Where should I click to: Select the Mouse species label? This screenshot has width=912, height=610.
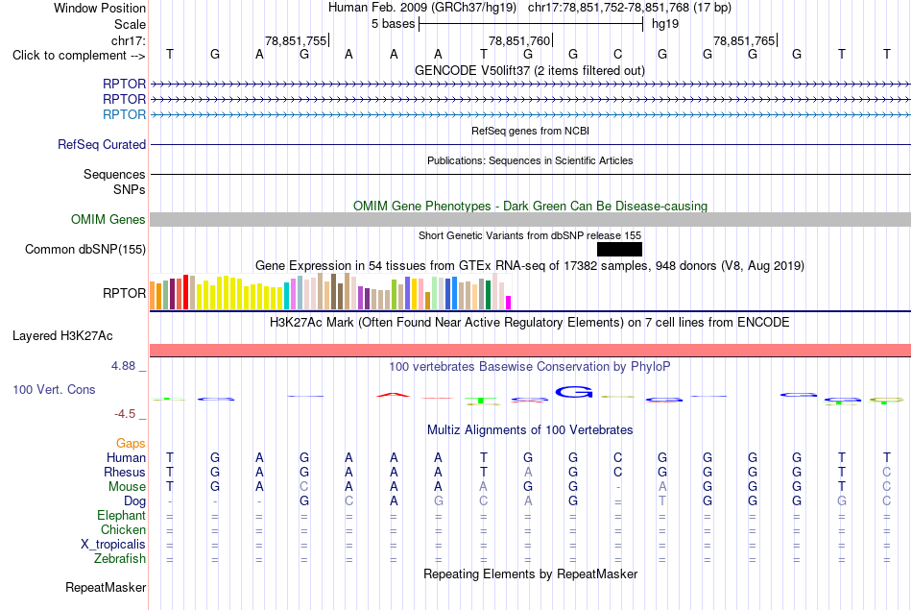pos(127,487)
